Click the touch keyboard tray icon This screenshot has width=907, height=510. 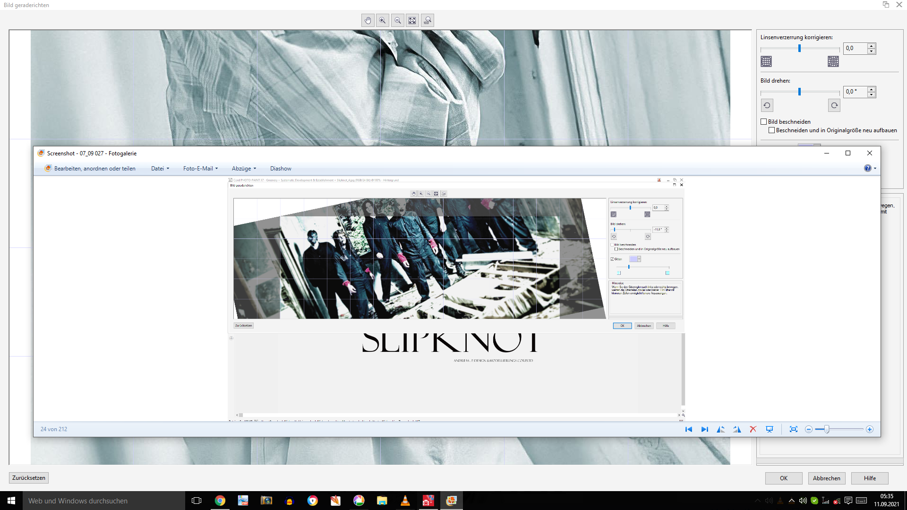[x=861, y=501]
